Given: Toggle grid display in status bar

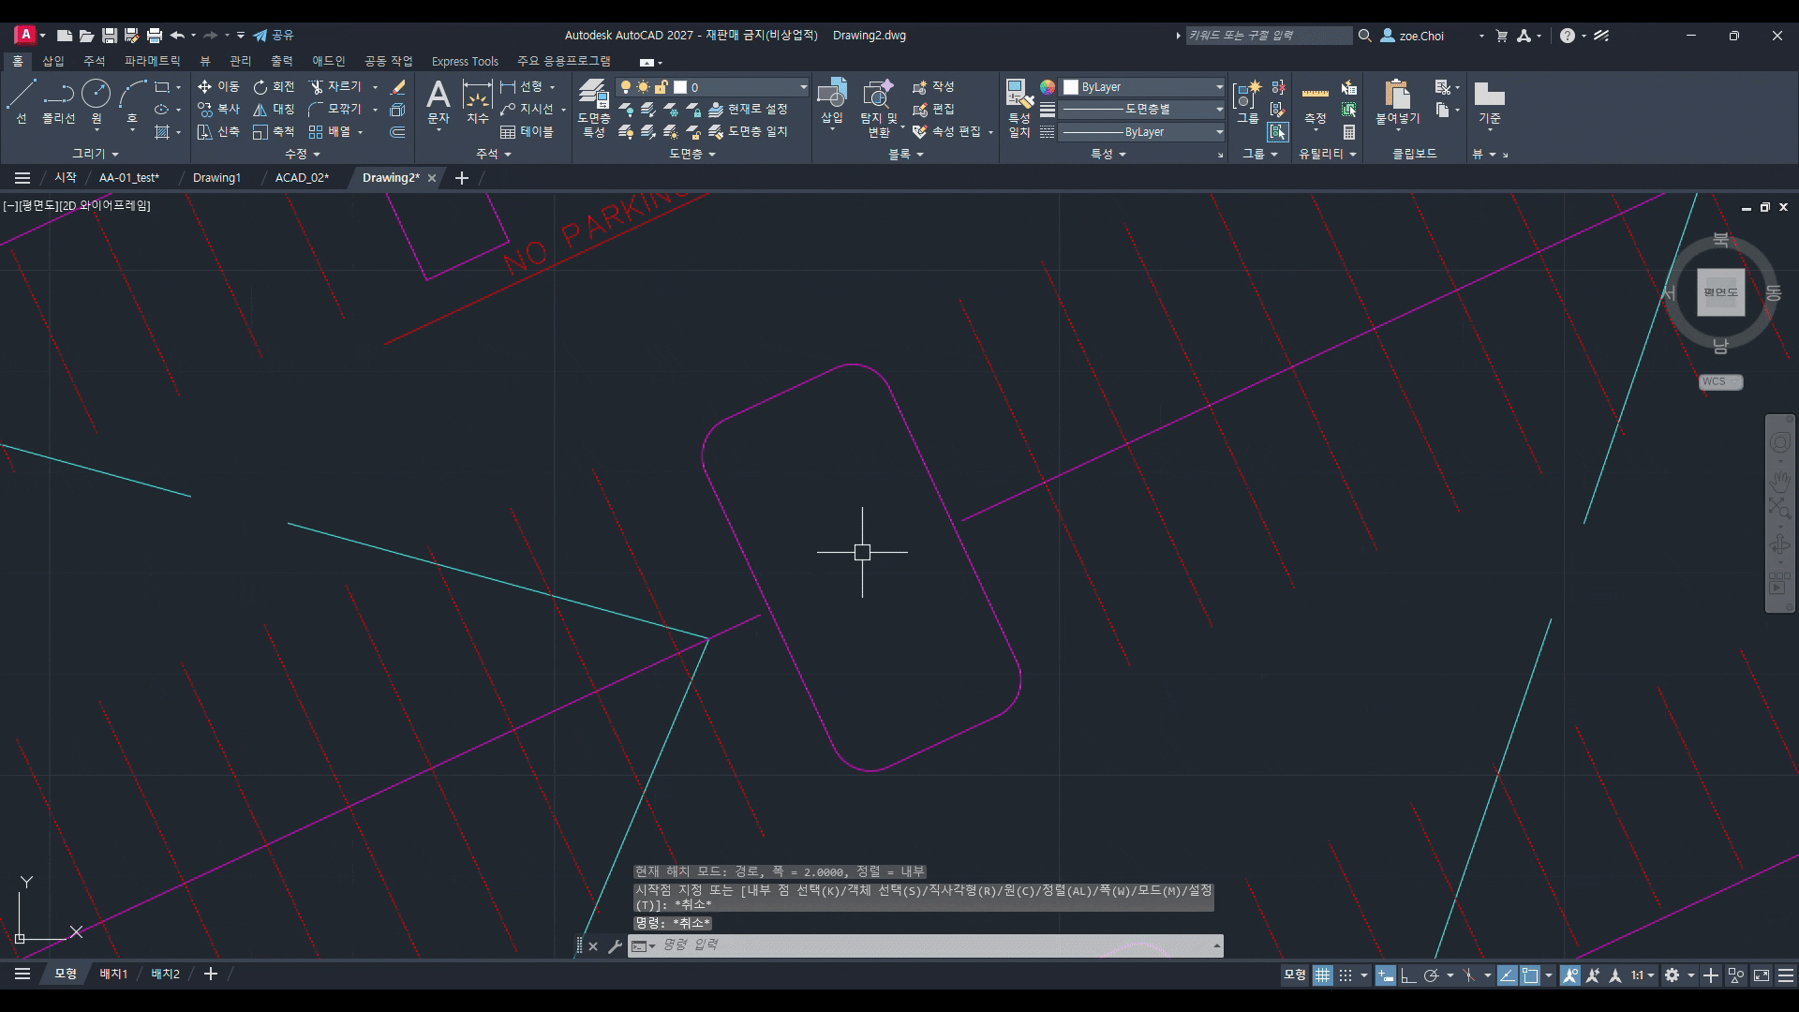Looking at the screenshot, I should [x=1322, y=975].
